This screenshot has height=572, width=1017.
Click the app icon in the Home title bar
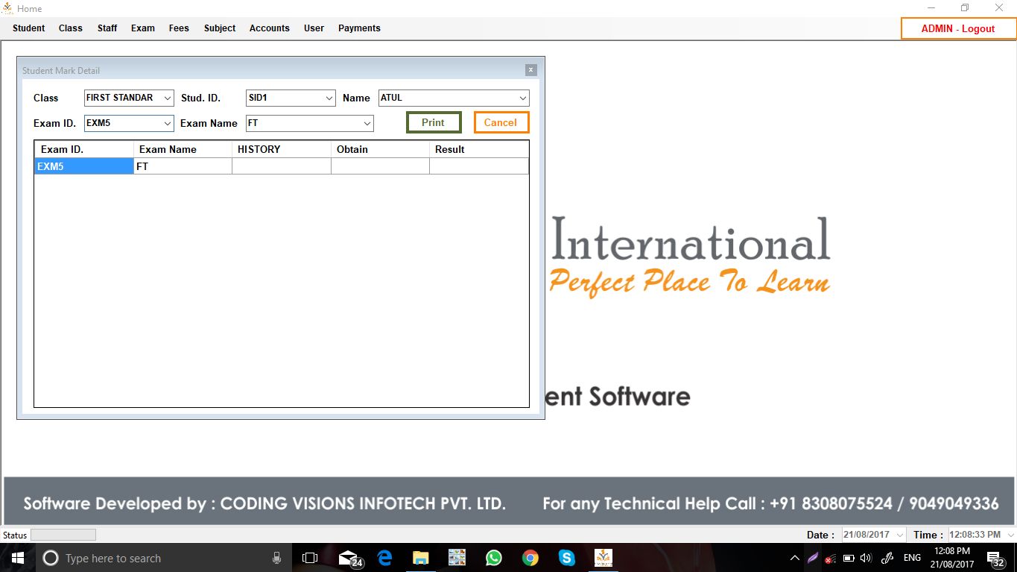[8, 8]
